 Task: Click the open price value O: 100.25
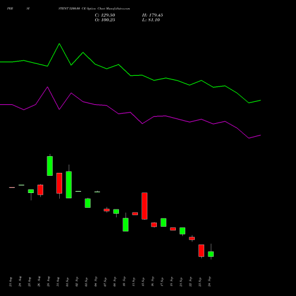pyautogui.click(x=105, y=20)
